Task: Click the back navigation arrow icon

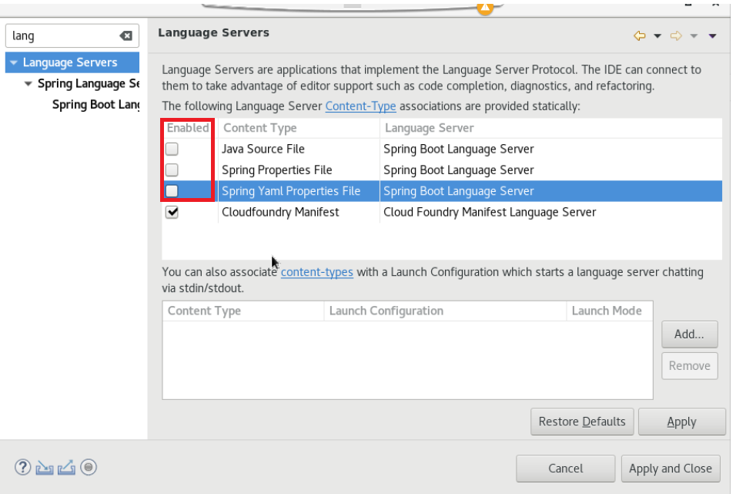Action: click(639, 35)
